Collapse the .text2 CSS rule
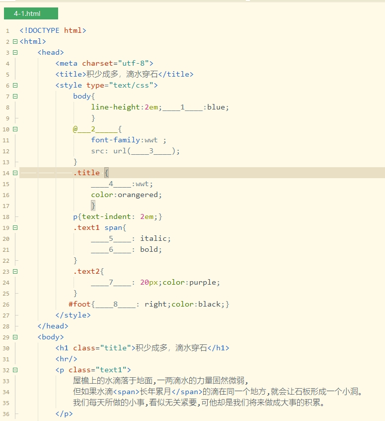 tap(15, 272)
